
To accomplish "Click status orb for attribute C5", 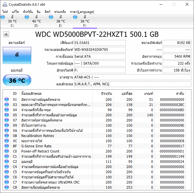I will (x=7, y=172).
